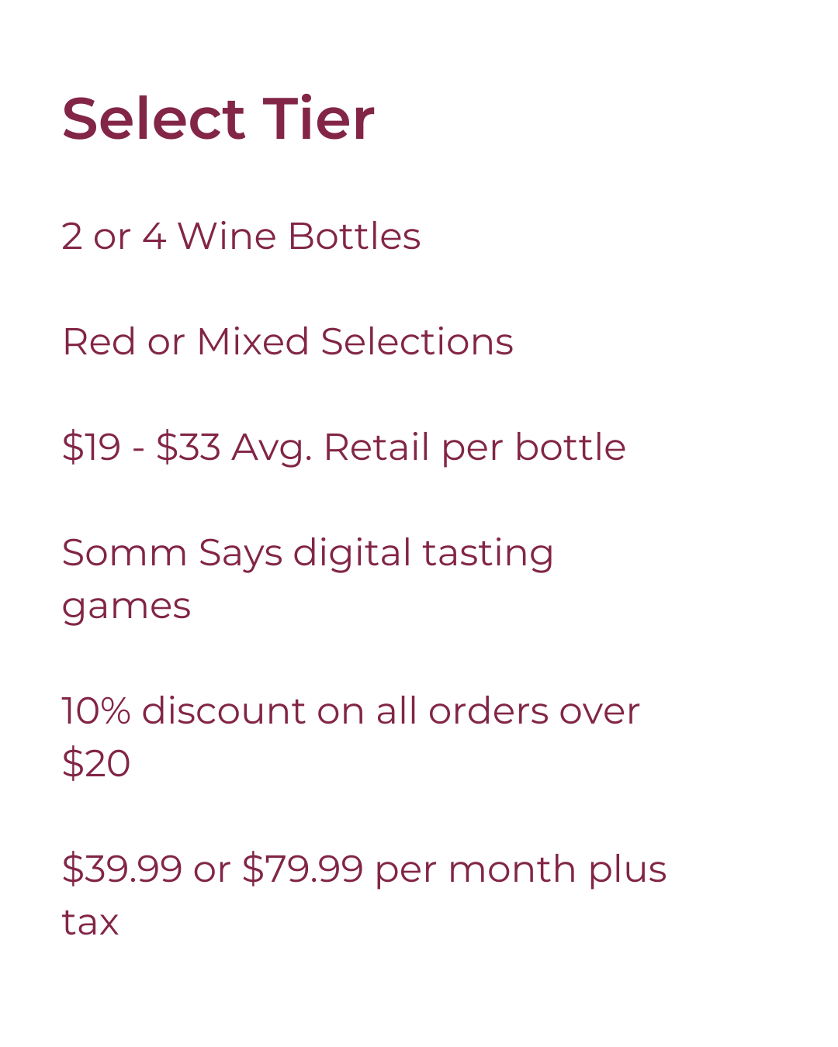Click the word "Select" in the heading

[154, 119]
